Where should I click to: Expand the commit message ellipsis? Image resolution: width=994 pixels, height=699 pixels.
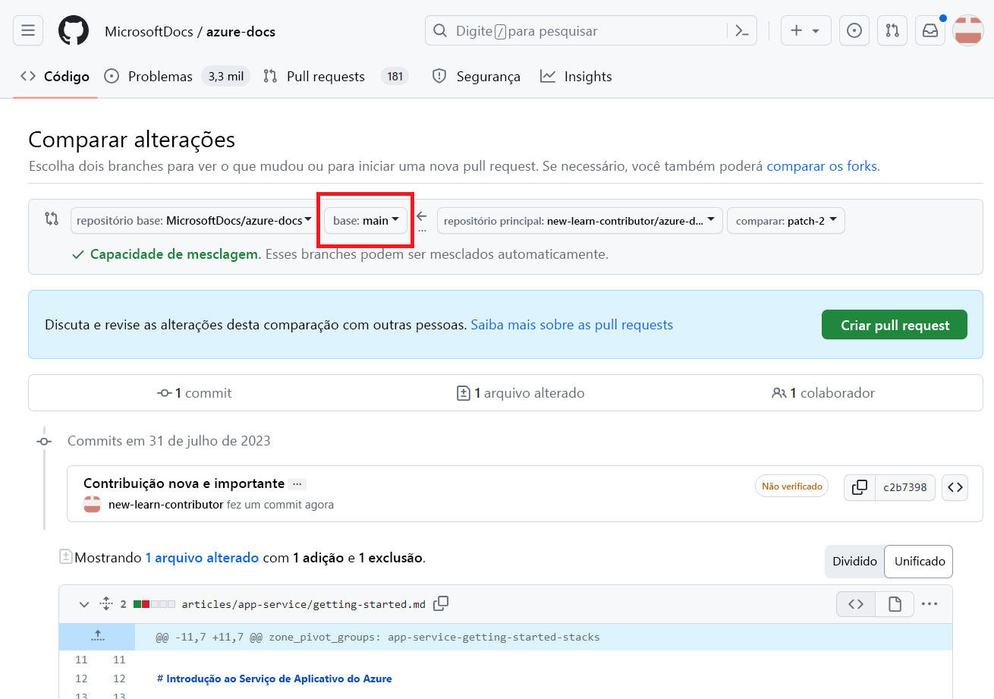click(x=297, y=483)
